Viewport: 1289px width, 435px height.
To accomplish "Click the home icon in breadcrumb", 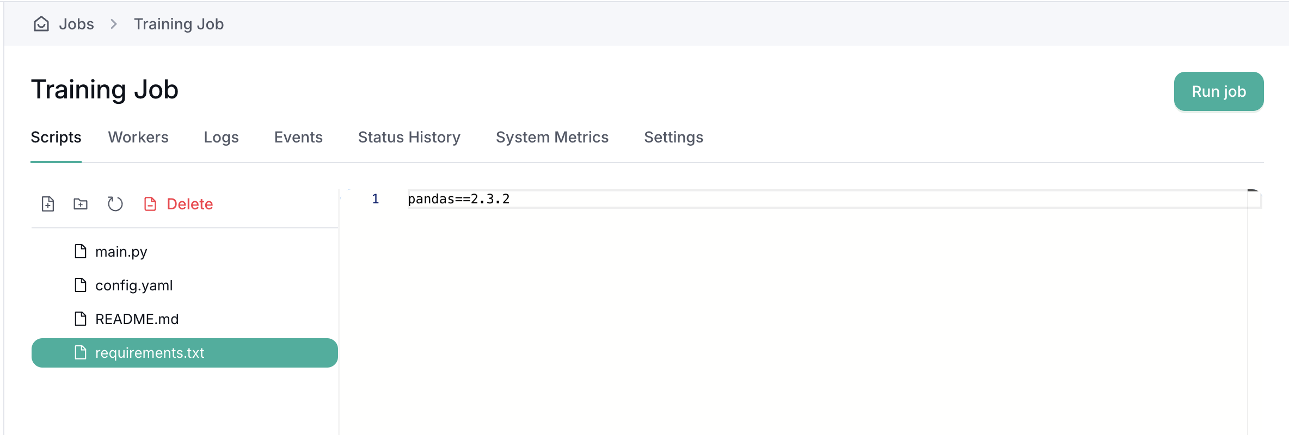I will [x=41, y=24].
